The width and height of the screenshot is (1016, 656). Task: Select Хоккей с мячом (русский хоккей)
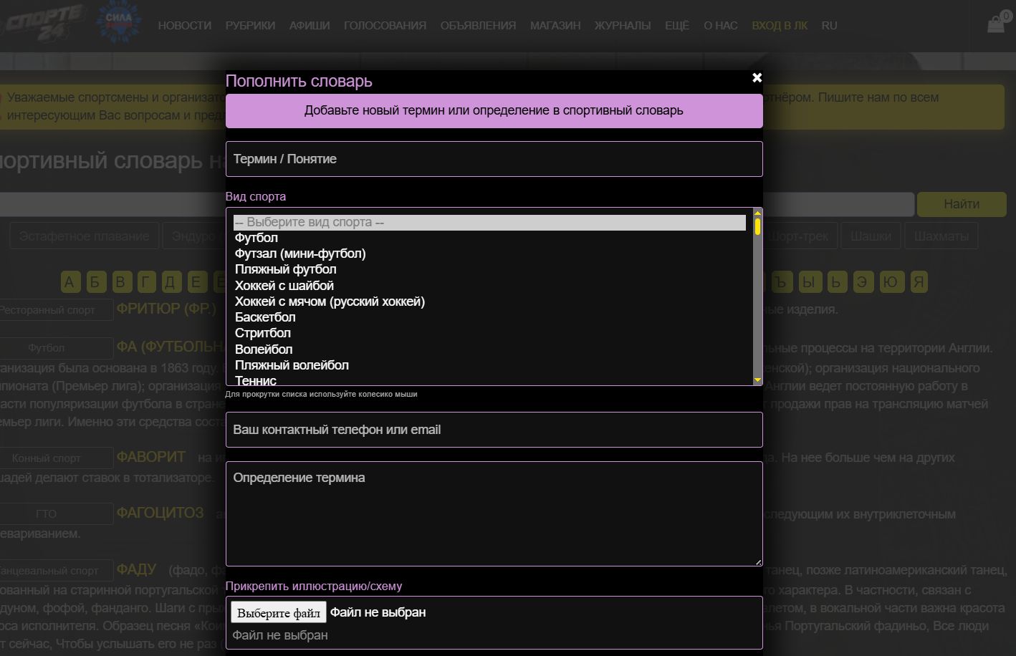click(489, 302)
